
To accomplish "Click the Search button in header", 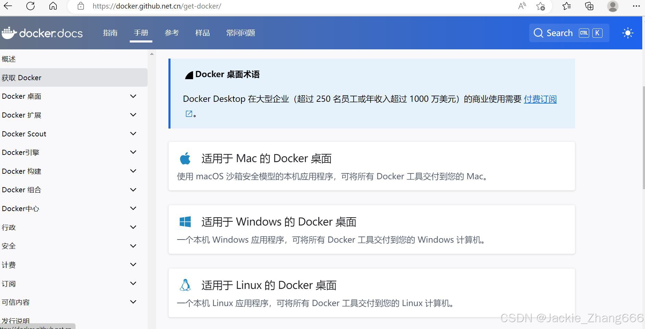I will pos(569,33).
